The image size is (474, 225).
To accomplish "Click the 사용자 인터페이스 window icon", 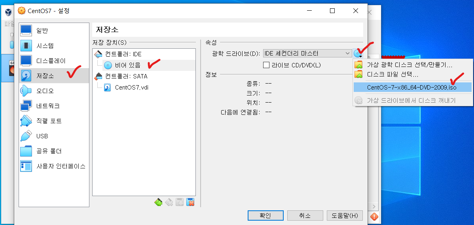I will coord(26,166).
